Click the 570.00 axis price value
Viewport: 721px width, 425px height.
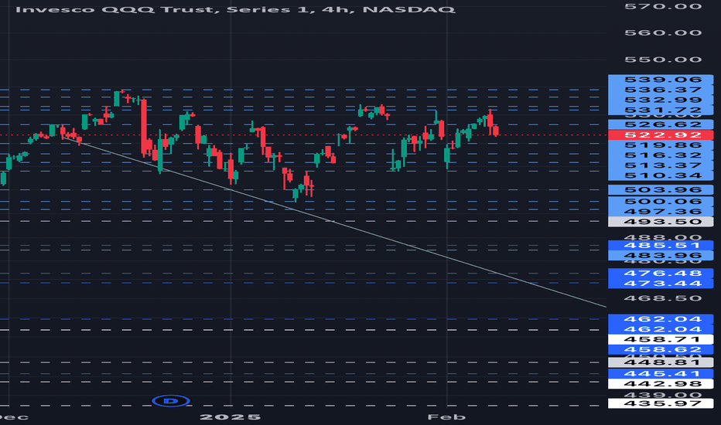pos(663,6)
